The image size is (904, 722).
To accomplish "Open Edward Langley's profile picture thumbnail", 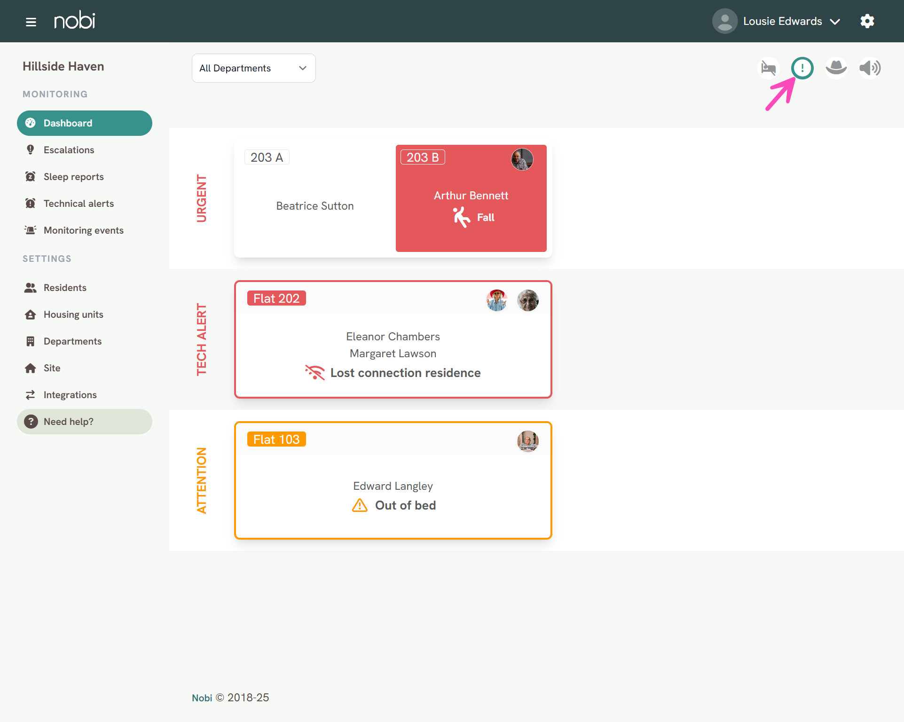I will point(527,441).
